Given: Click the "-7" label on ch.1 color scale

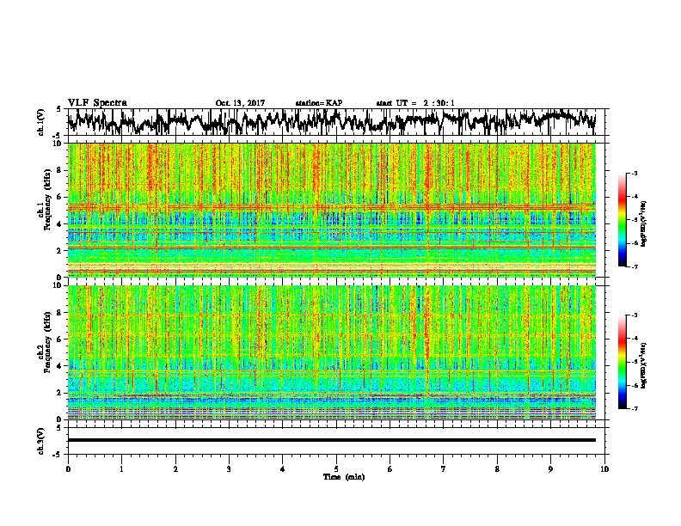Looking at the screenshot, I should (x=635, y=266).
